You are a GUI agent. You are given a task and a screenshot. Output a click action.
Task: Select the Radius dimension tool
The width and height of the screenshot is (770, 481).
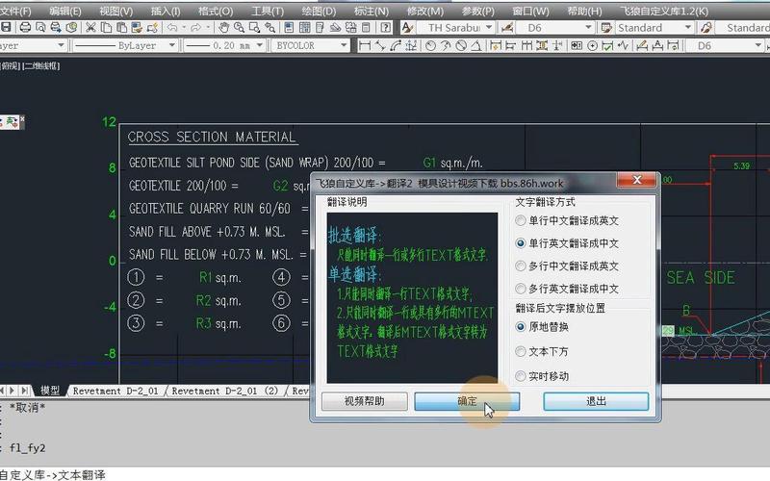coord(430,45)
